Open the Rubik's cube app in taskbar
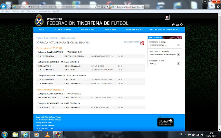Screen dimensions: 221x138 pos(58,135)
